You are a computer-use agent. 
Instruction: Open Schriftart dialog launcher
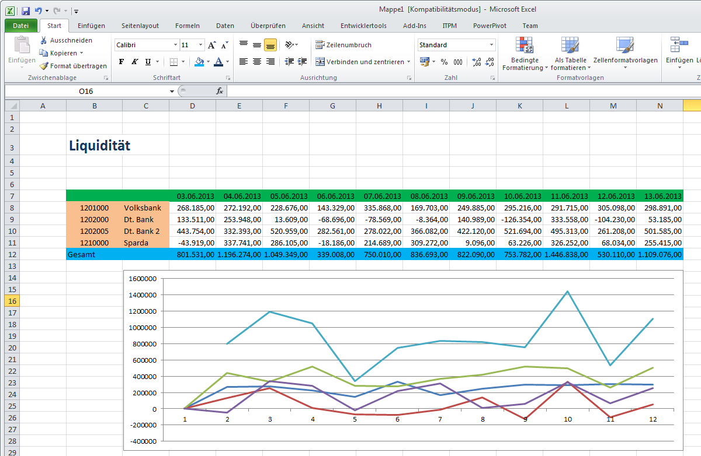[x=227, y=78]
